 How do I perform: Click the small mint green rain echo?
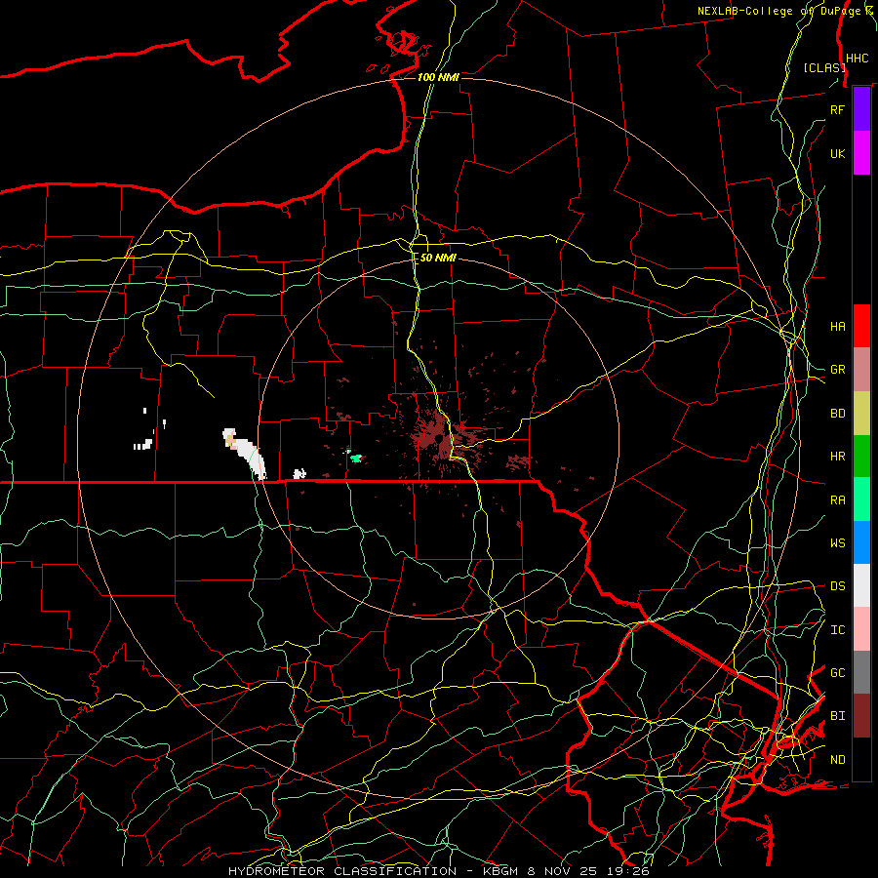point(354,457)
